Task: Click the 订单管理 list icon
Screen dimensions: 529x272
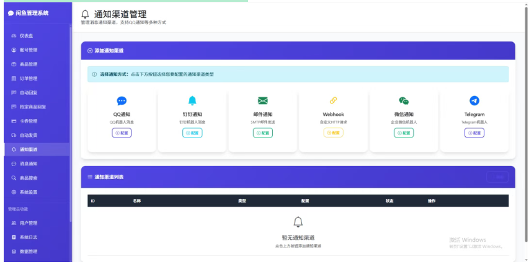Action: (14, 79)
